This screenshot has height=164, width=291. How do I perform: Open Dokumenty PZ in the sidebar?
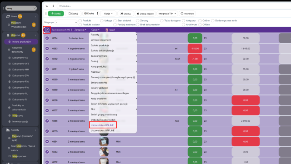pyautogui.click(x=20, y=58)
